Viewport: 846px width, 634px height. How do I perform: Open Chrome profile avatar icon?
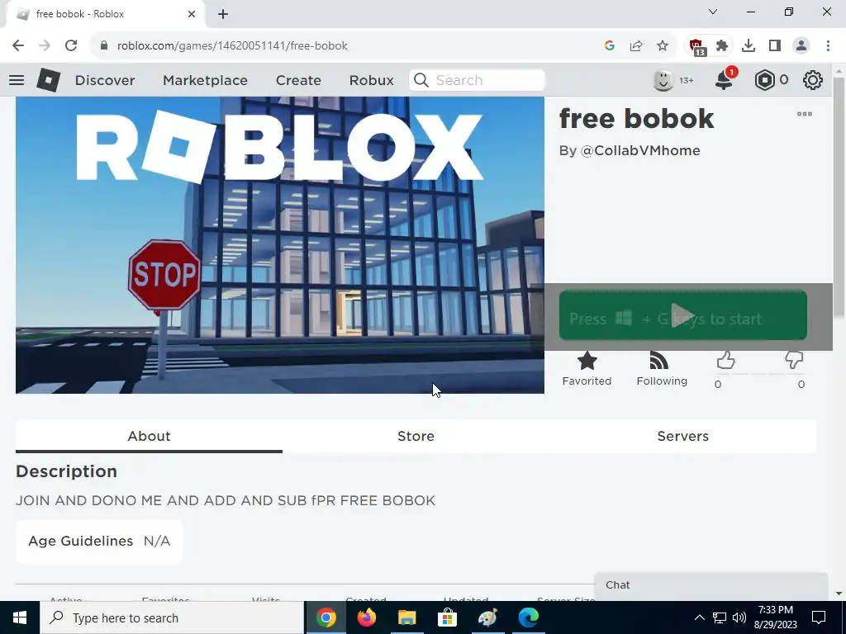[801, 46]
